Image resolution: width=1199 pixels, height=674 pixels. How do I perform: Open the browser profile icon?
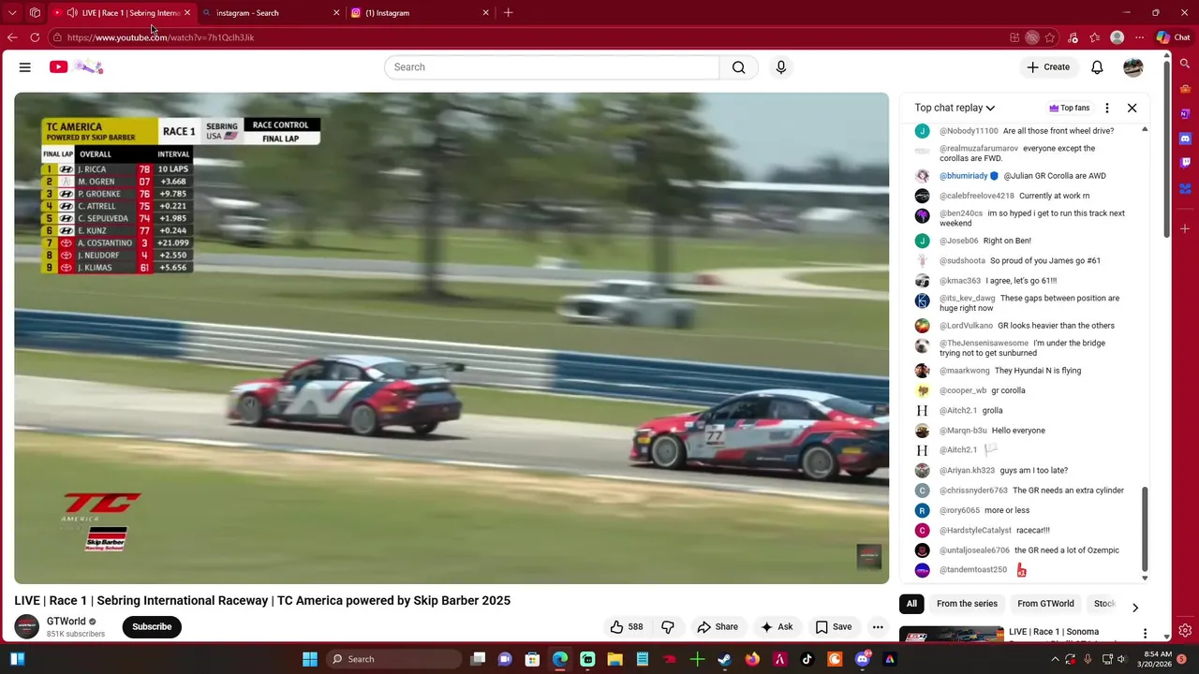pyautogui.click(x=1117, y=37)
